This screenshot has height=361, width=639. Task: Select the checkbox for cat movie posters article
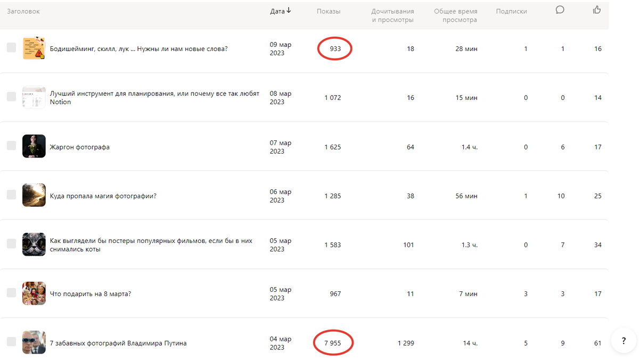coord(11,244)
